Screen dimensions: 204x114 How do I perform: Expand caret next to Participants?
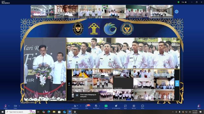point(81,106)
